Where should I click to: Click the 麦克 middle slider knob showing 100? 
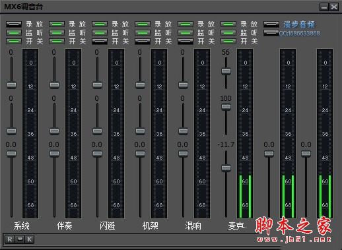pos(226,107)
